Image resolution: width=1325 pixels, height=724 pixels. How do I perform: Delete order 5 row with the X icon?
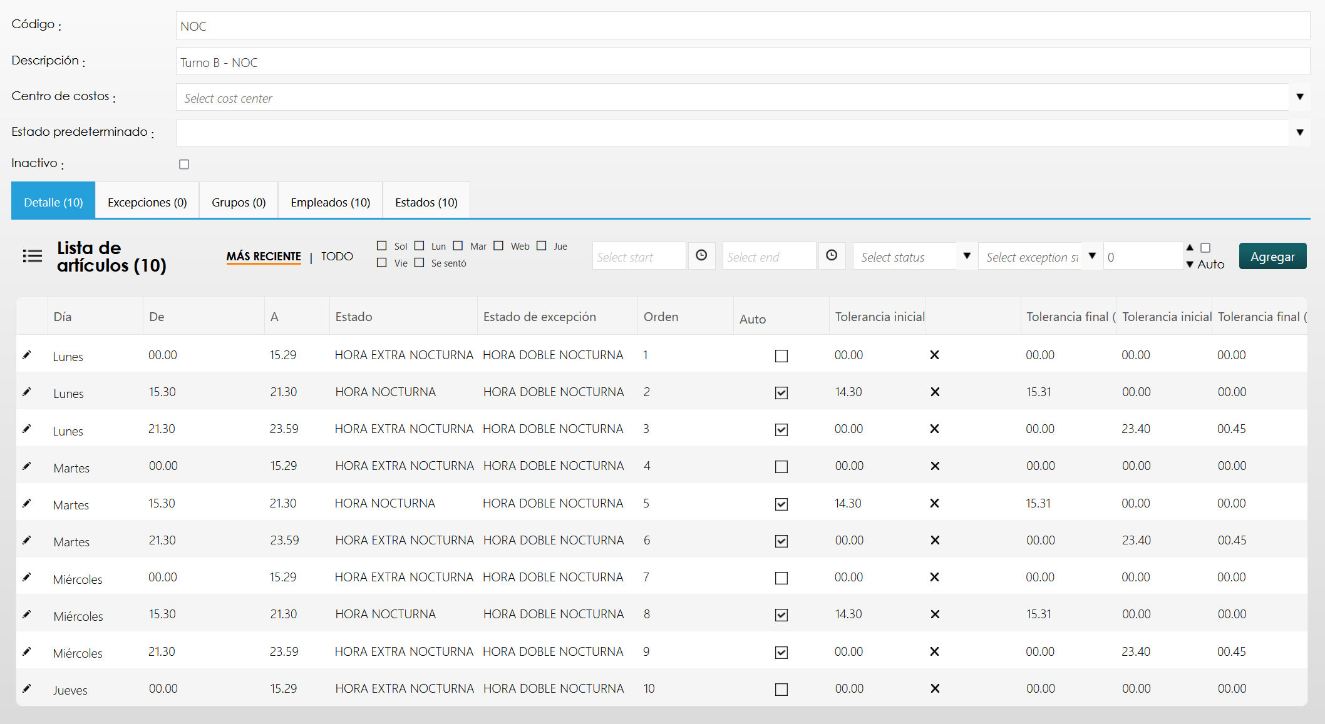point(934,503)
